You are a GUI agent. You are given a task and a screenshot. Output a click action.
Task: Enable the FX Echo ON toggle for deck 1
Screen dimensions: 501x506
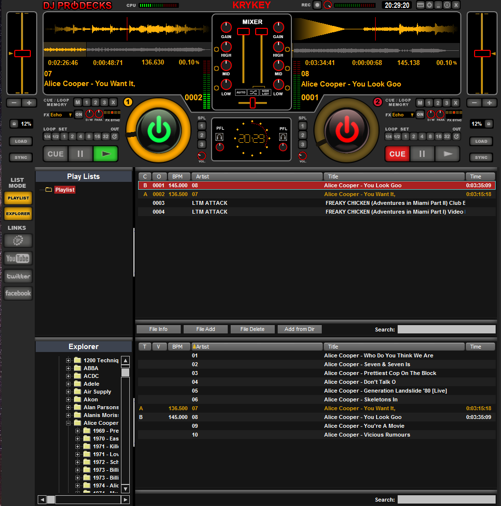(x=79, y=114)
